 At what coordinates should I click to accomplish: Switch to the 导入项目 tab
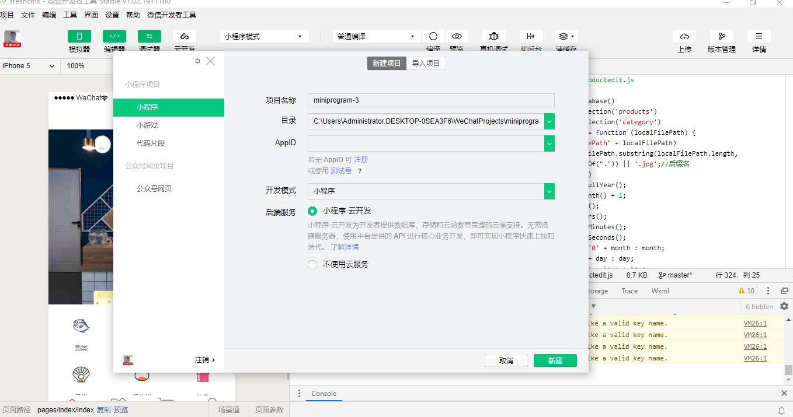click(426, 63)
